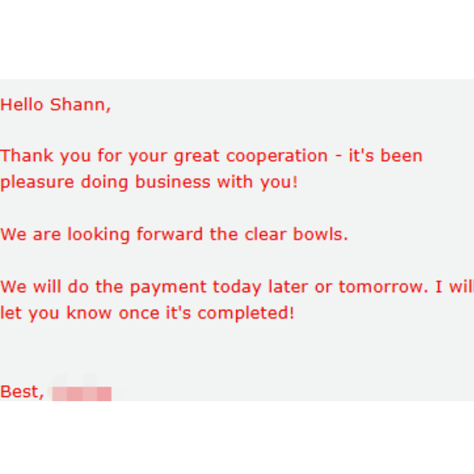This screenshot has width=474, height=474.
Task: Click the word "bowls." in the message
Action: [321, 234]
